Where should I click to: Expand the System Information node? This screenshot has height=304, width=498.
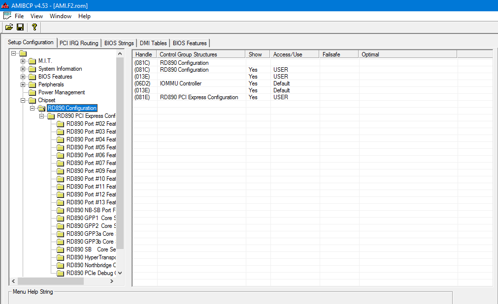[23, 69]
